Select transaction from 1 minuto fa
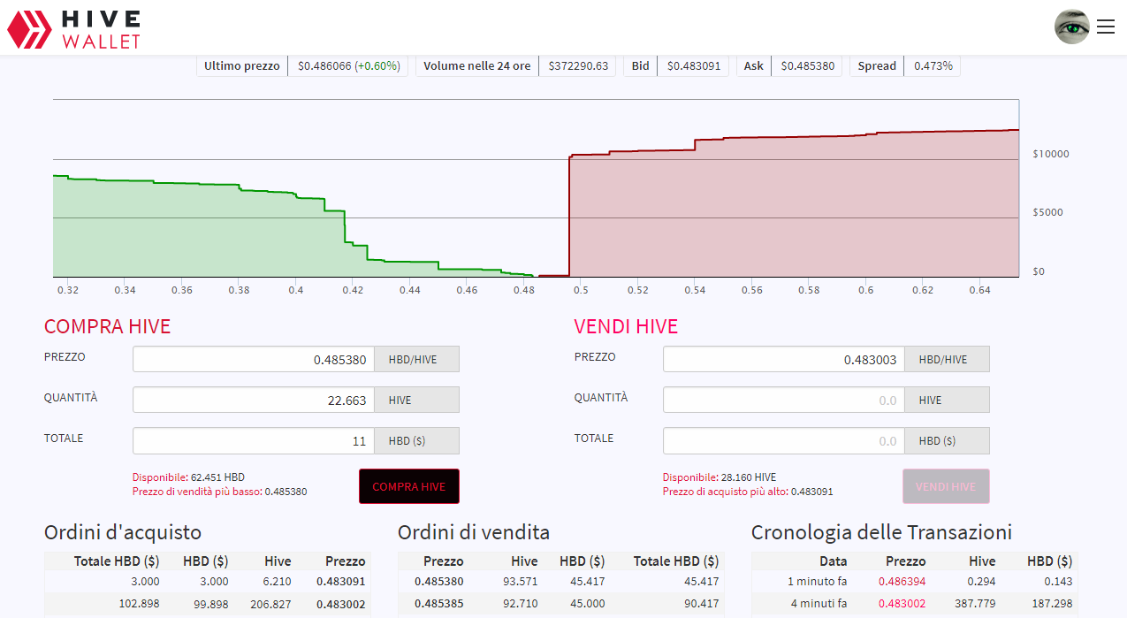Viewport: 1127px width, 618px height. [x=915, y=582]
